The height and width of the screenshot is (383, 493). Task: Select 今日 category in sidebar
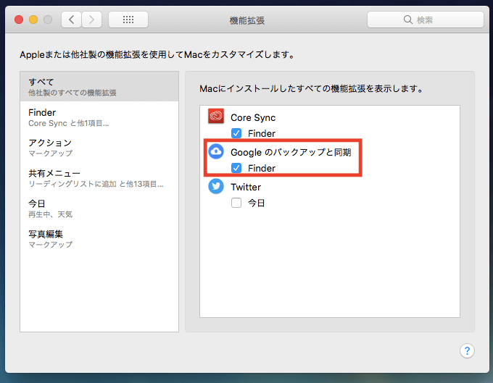point(99,209)
